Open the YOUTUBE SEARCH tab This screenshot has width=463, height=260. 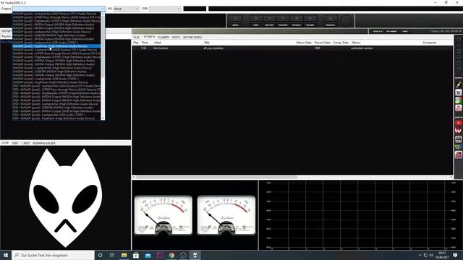tap(192, 38)
